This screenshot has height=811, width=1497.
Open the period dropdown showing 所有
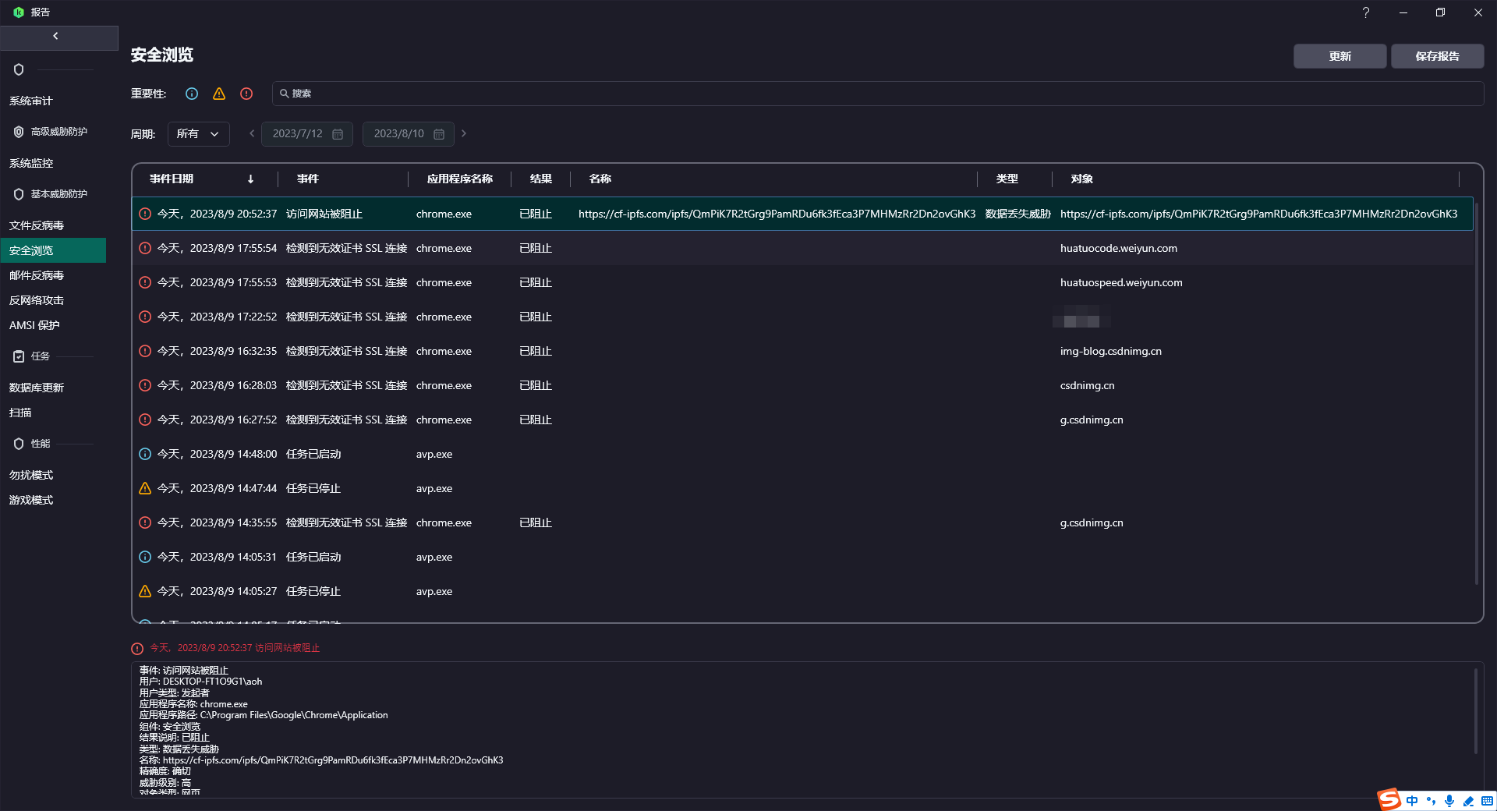pos(198,134)
